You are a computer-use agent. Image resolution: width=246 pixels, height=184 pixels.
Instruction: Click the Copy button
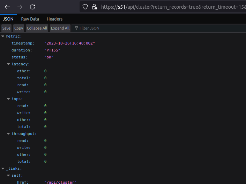18,28
